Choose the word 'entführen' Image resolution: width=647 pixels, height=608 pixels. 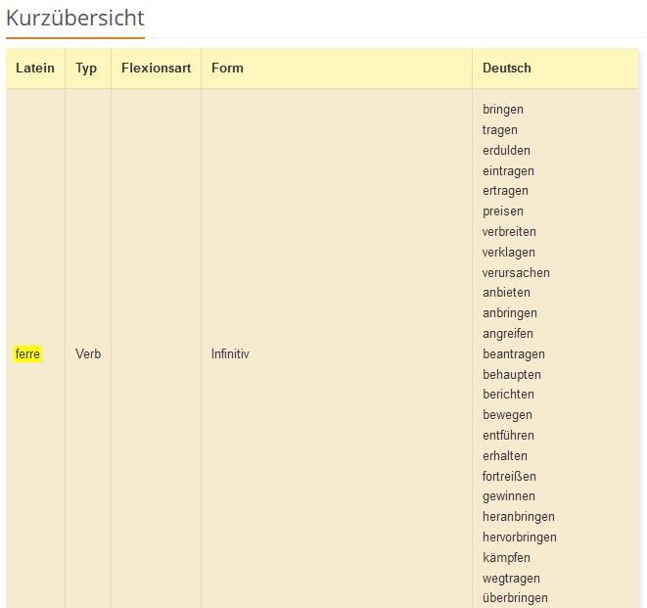pos(508,436)
